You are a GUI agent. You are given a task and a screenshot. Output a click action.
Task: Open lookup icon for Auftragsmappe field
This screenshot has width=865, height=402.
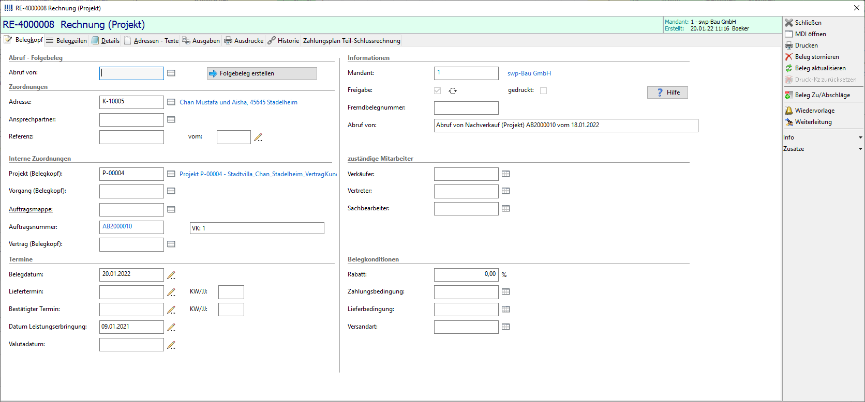[x=171, y=210]
